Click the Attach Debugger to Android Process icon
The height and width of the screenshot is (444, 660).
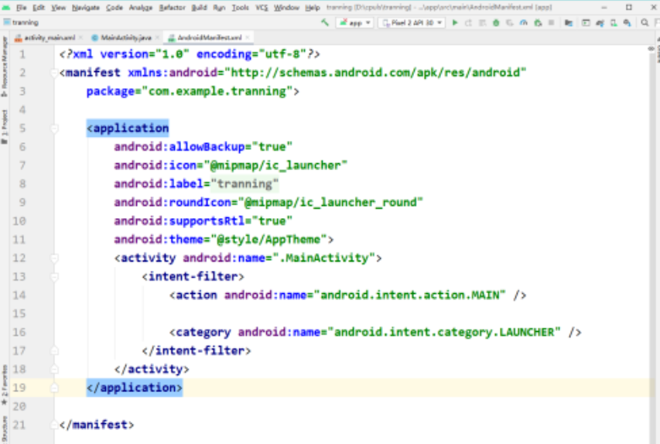pos(538,22)
